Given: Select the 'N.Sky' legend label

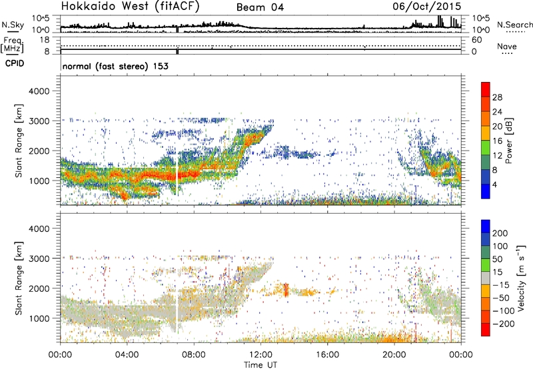Looking at the screenshot, I should (x=13, y=25).
